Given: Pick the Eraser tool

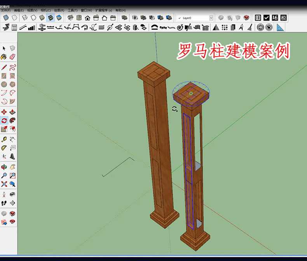Looking at the screenshot, I should (x=12, y=57).
